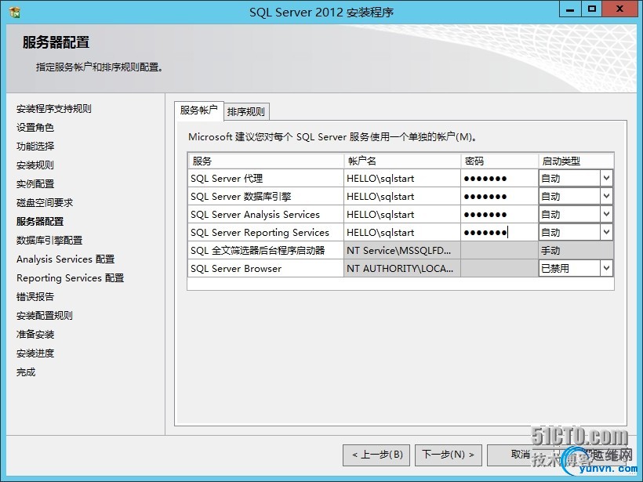Click the 帐户名 column header
This screenshot has height=482, width=643.
pyautogui.click(x=402, y=161)
